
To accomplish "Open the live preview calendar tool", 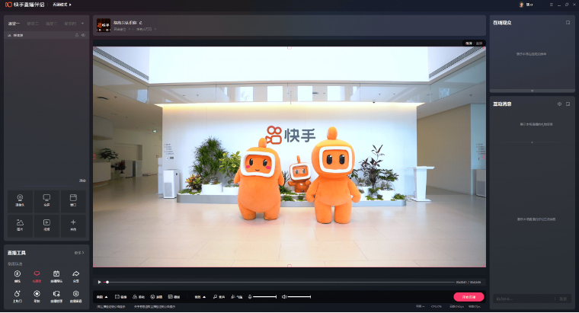I will click(x=56, y=276).
